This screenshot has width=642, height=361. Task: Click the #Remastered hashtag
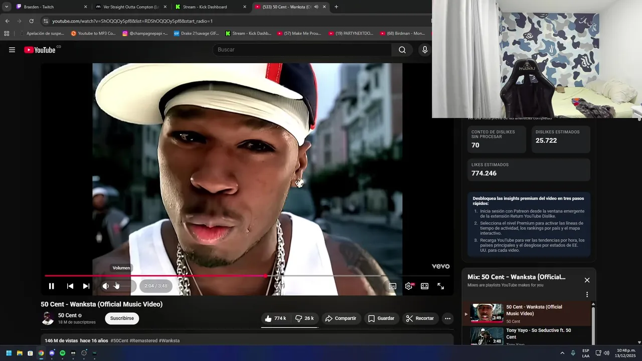143,340
